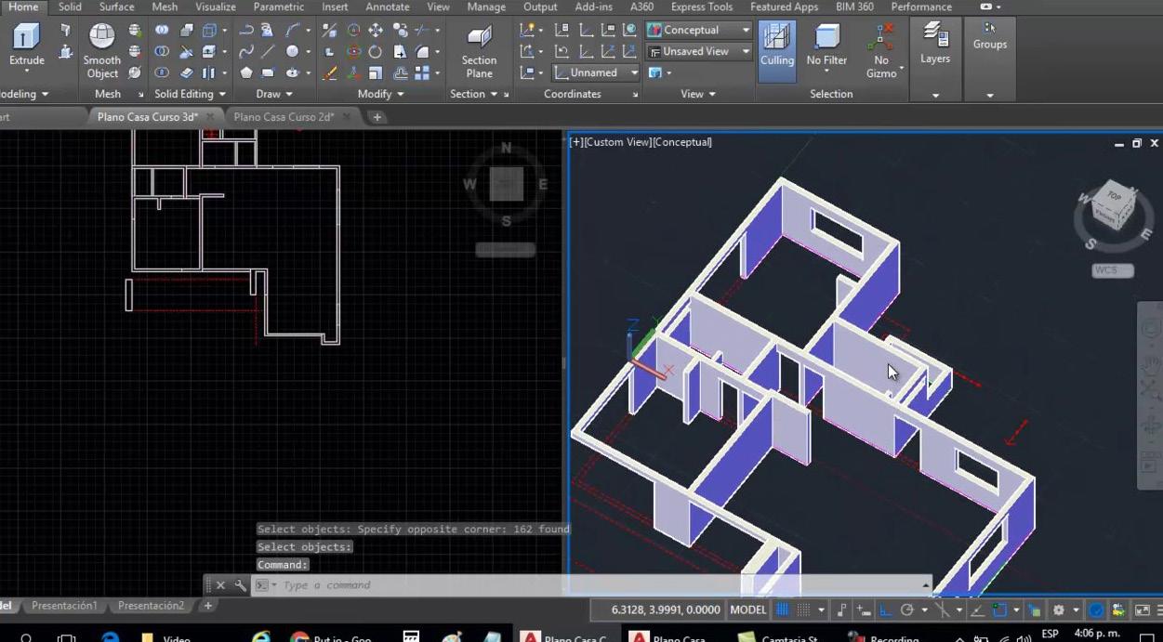Open the WCS dropdown under ViewCube
Viewport: 1163px width, 642px height.
1113,270
